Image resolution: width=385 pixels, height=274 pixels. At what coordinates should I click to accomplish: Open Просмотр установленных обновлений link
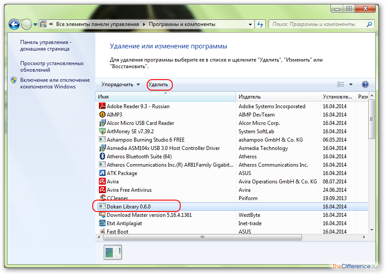[51, 66]
